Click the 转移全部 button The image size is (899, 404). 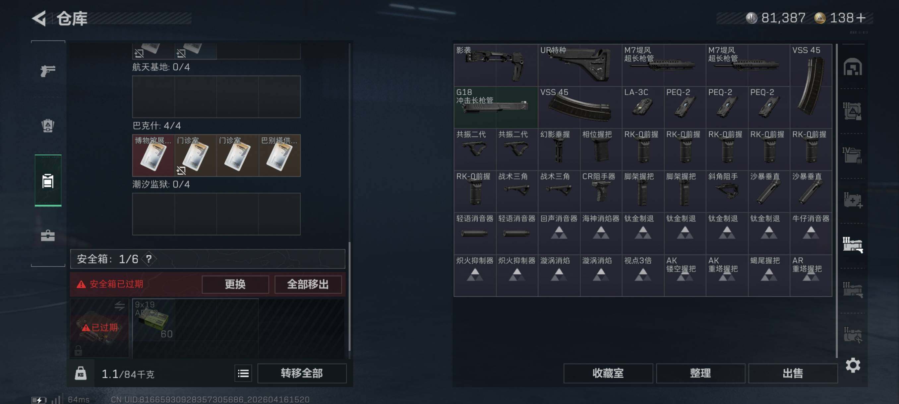(x=302, y=373)
